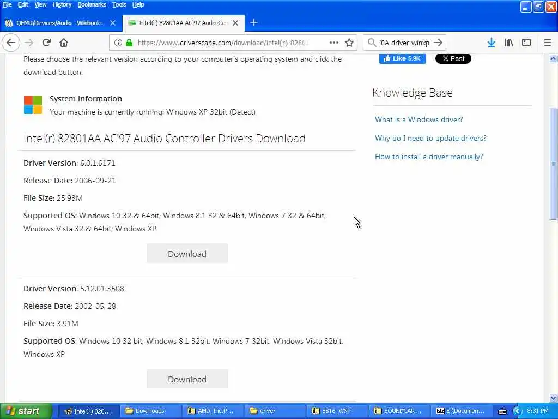Click the Windows logo System Information icon
Viewport: 558px width, 419px height.
[x=33, y=105]
